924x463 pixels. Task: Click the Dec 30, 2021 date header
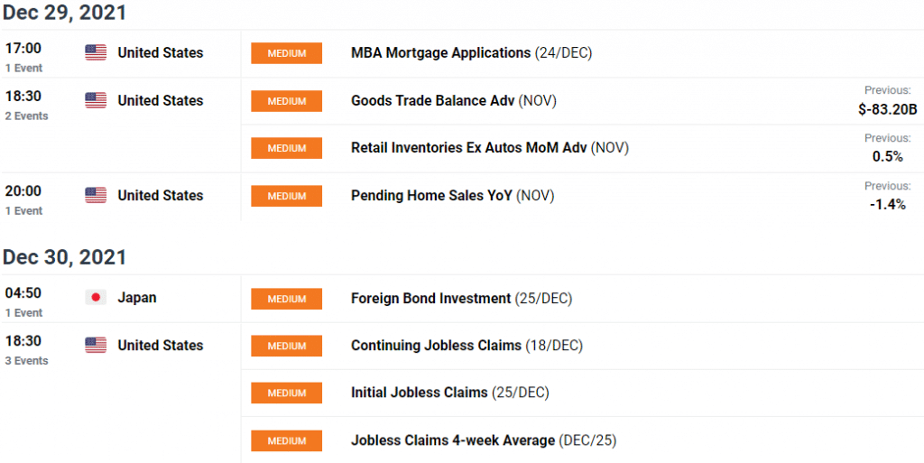(65, 257)
